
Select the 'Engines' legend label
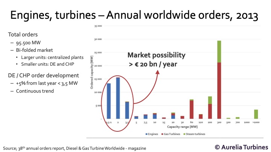[153, 134]
